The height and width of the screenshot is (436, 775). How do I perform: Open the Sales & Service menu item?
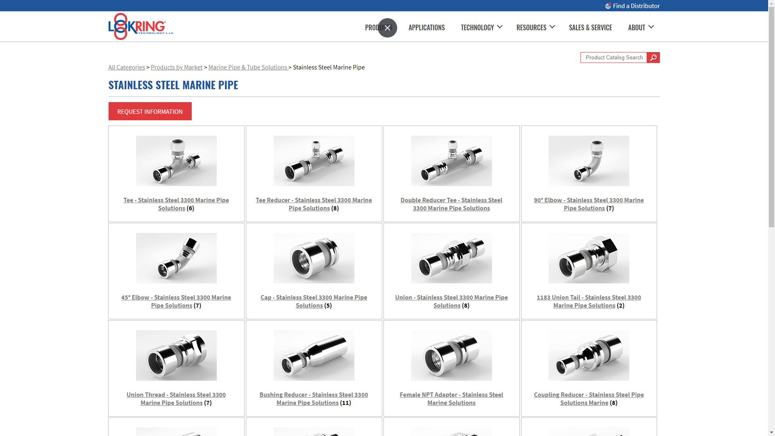coord(590,27)
